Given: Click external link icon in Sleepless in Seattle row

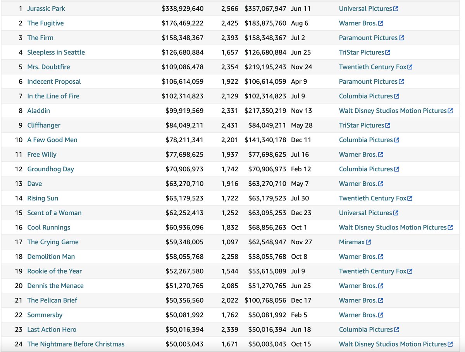Looking at the screenshot, I should point(387,52).
